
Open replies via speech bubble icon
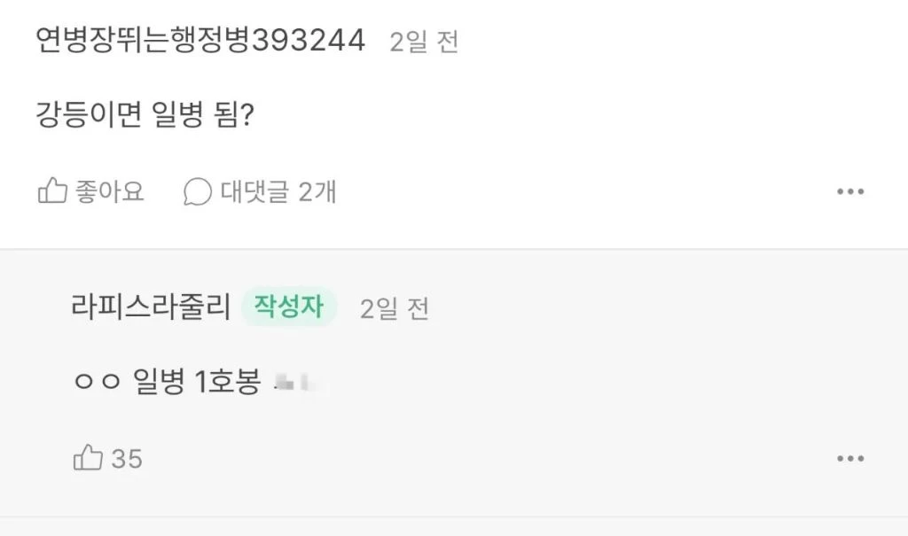198,191
